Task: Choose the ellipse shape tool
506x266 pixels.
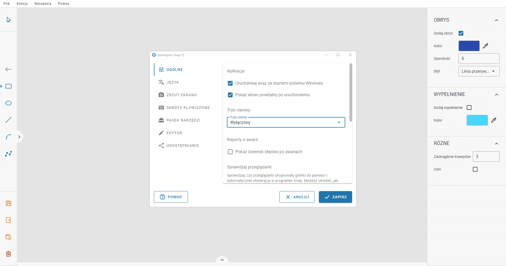Action: point(8,103)
